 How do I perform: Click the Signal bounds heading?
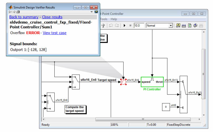(23, 44)
